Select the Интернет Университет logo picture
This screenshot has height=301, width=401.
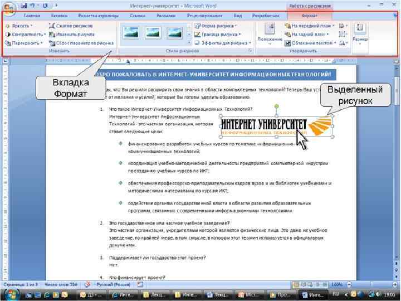click(x=276, y=126)
